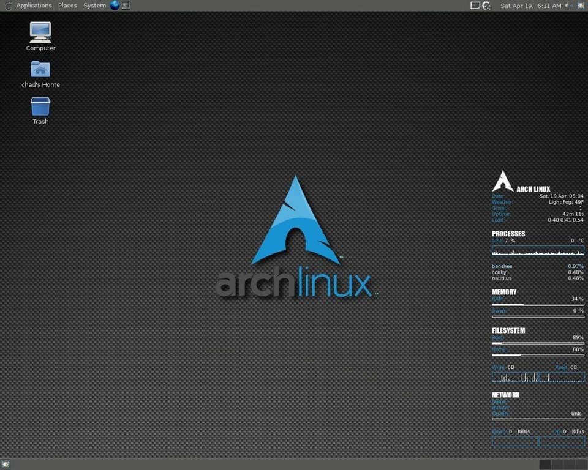The image size is (588, 470).
Task: Switch to the second workspace in the switcher
Action: click(x=558, y=465)
